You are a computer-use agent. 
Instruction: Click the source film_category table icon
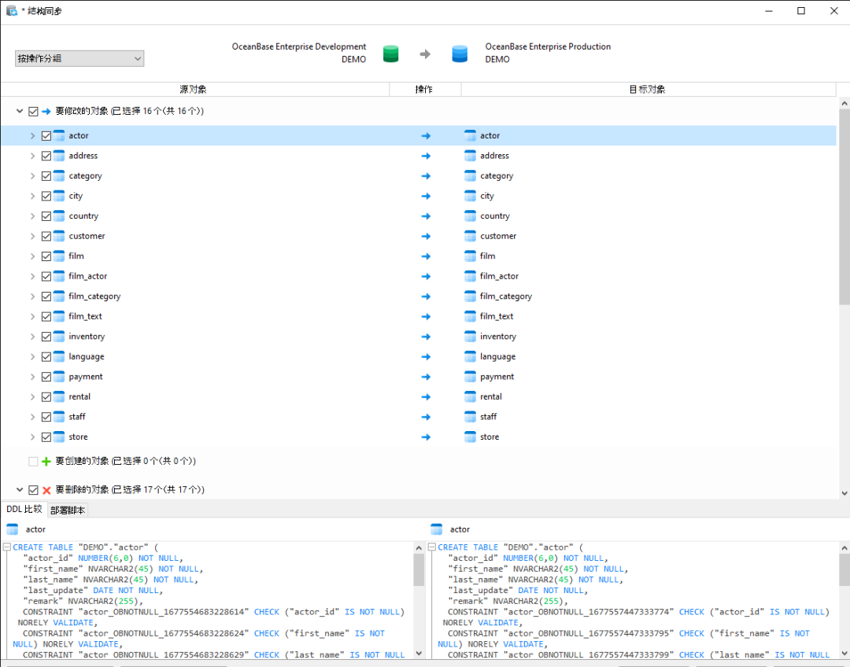59,296
